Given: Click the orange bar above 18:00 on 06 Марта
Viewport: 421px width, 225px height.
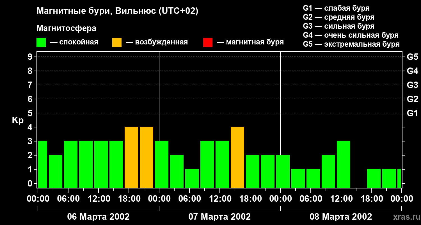Looking at the screenshot, I should (x=131, y=157).
